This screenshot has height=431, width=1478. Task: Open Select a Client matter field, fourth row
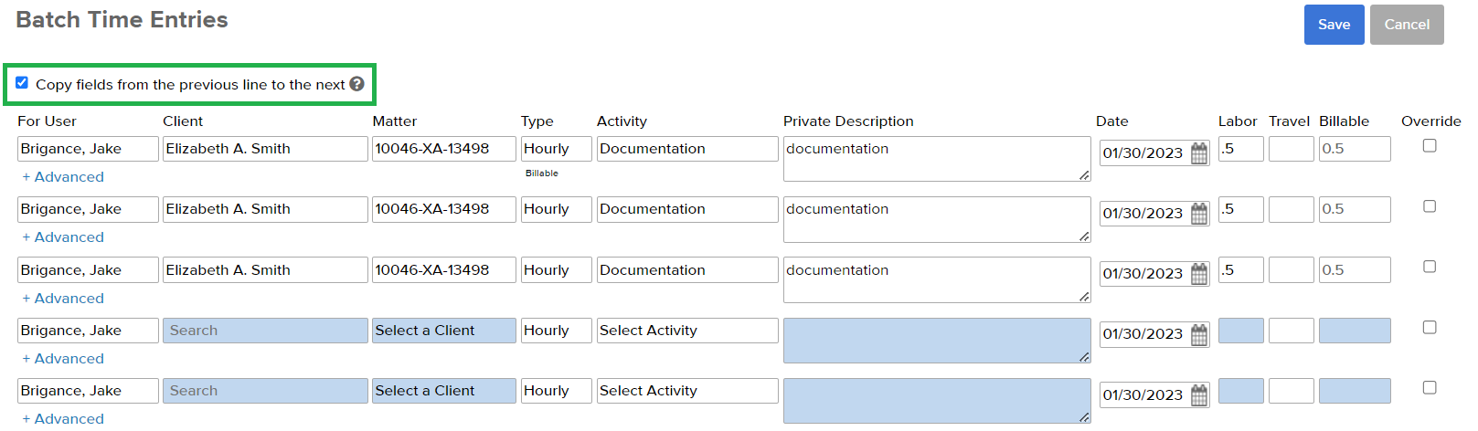[444, 331]
